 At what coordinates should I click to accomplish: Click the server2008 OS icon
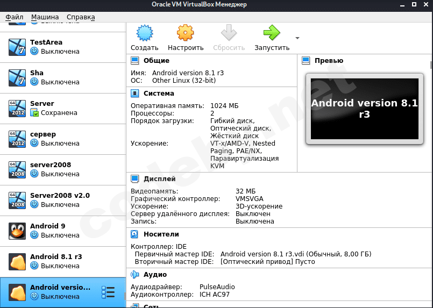tap(17, 170)
